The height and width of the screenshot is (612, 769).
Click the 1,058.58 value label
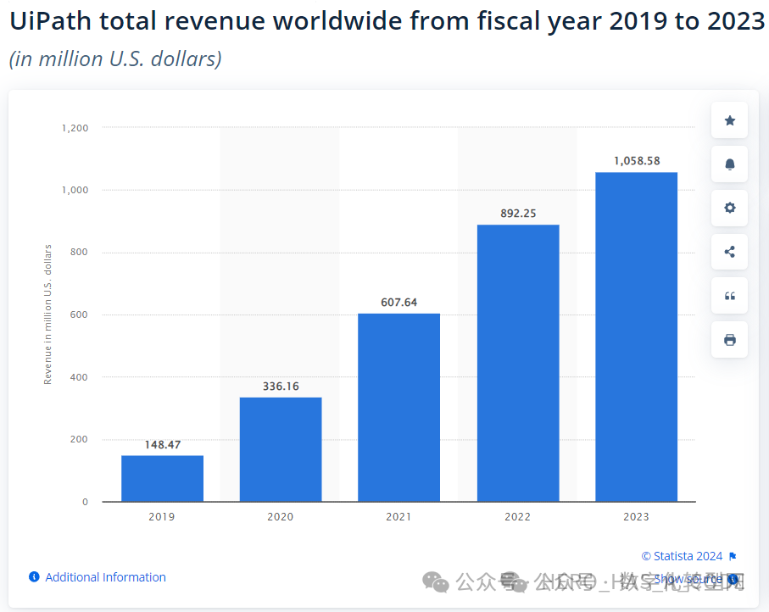pos(636,160)
